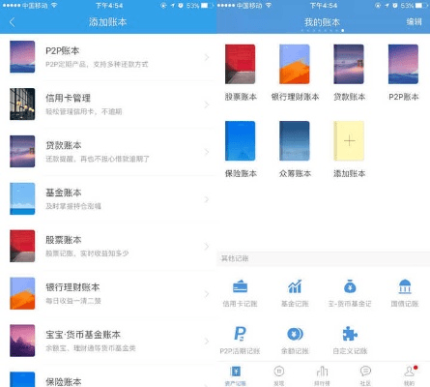Open the red 股票账本 book in 我的账本

pyautogui.click(x=241, y=64)
